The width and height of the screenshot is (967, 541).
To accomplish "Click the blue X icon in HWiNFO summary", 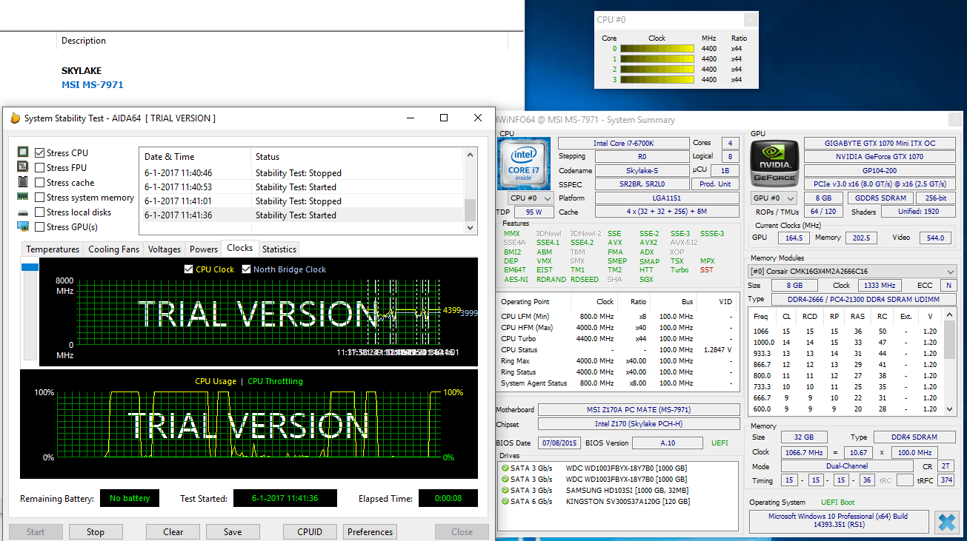I will [946, 522].
